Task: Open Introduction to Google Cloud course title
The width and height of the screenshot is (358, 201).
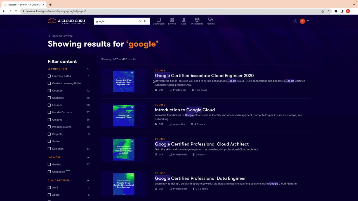Action: tap(185, 110)
